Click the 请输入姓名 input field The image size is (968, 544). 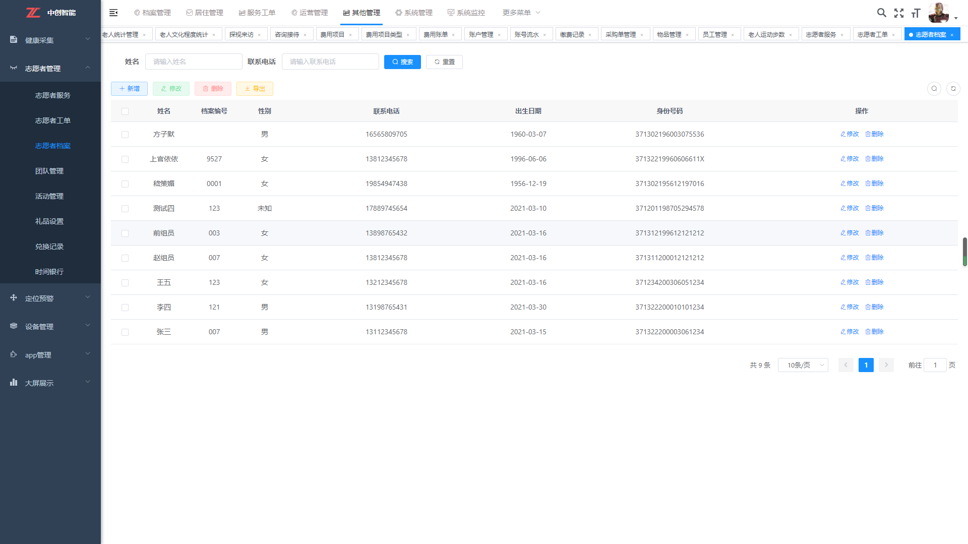coord(194,62)
